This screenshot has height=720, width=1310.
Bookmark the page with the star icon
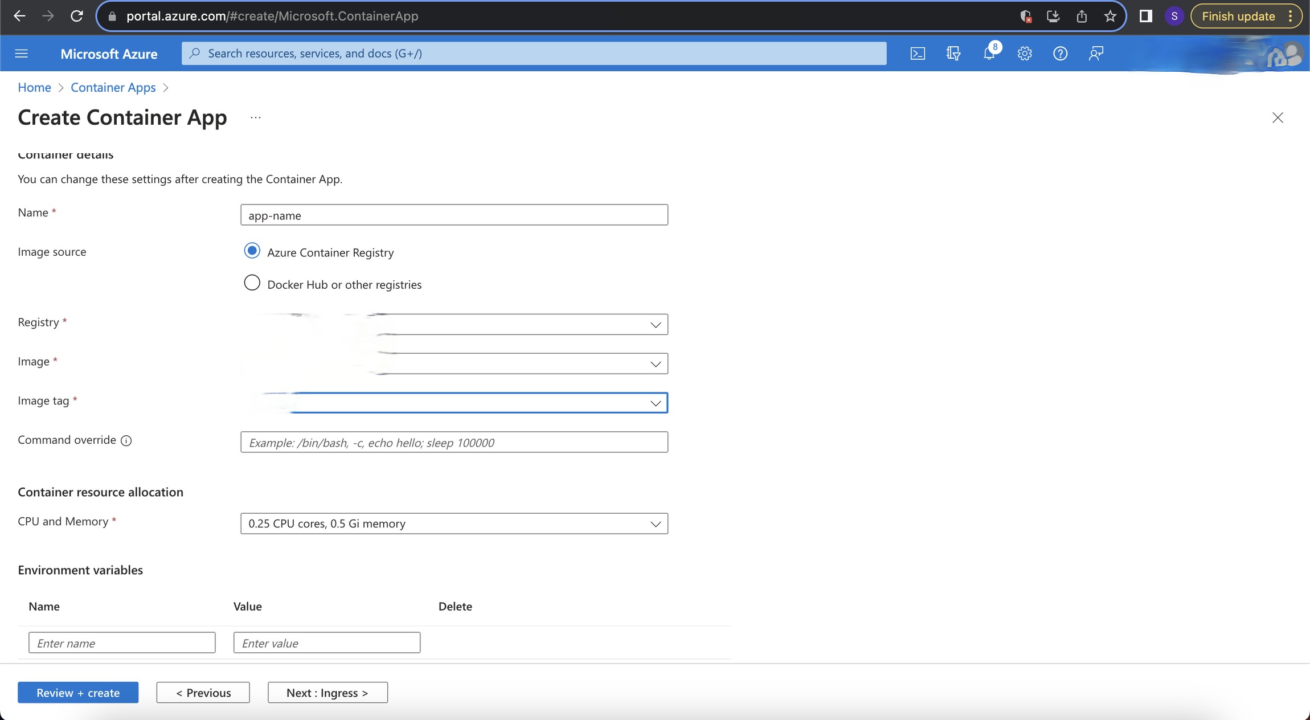point(1110,16)
